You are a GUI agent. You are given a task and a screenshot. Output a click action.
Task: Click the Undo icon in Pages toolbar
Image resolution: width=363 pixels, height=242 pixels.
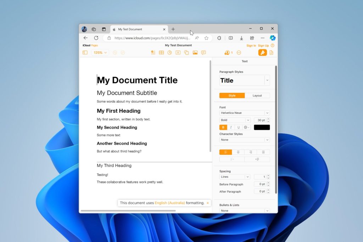pos(115,53)
